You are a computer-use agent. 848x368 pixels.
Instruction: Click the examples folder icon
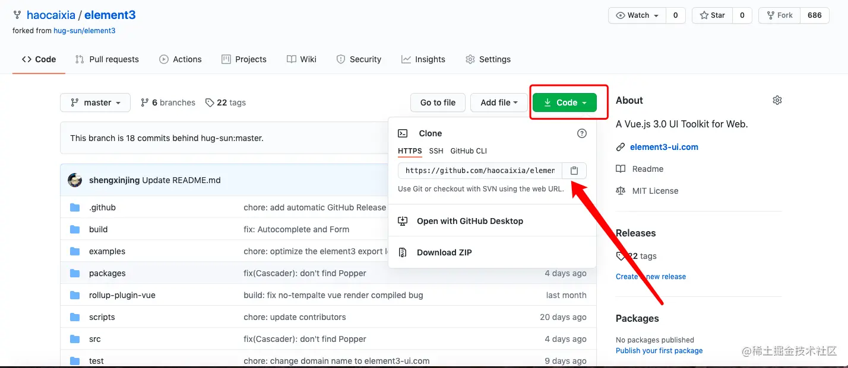coord(75,251)
